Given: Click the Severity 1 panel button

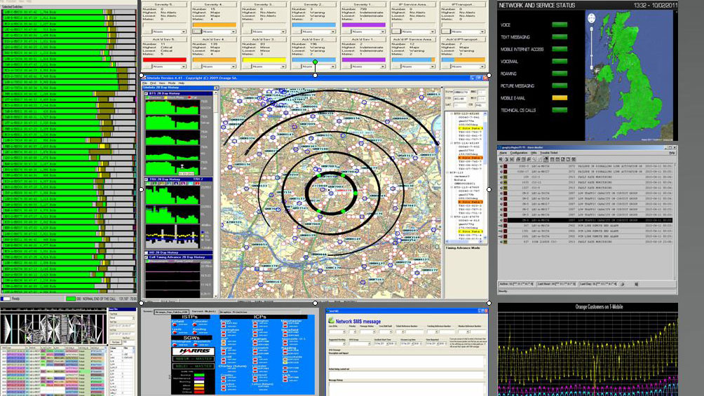Looking at the screenshot, I should [x=363, y=4].
